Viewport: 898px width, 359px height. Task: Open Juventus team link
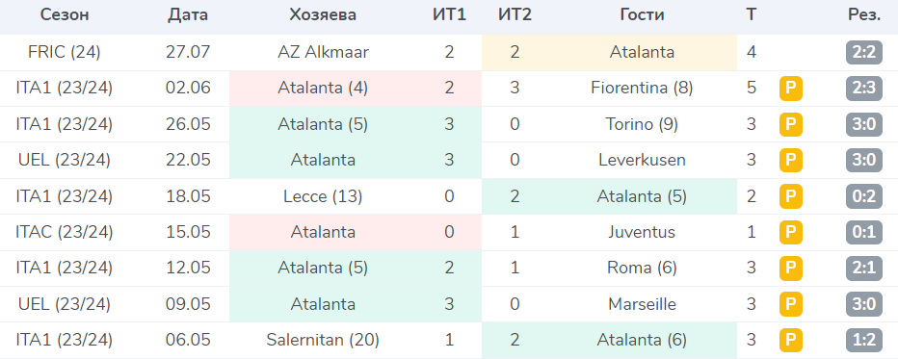pos(642,233)
